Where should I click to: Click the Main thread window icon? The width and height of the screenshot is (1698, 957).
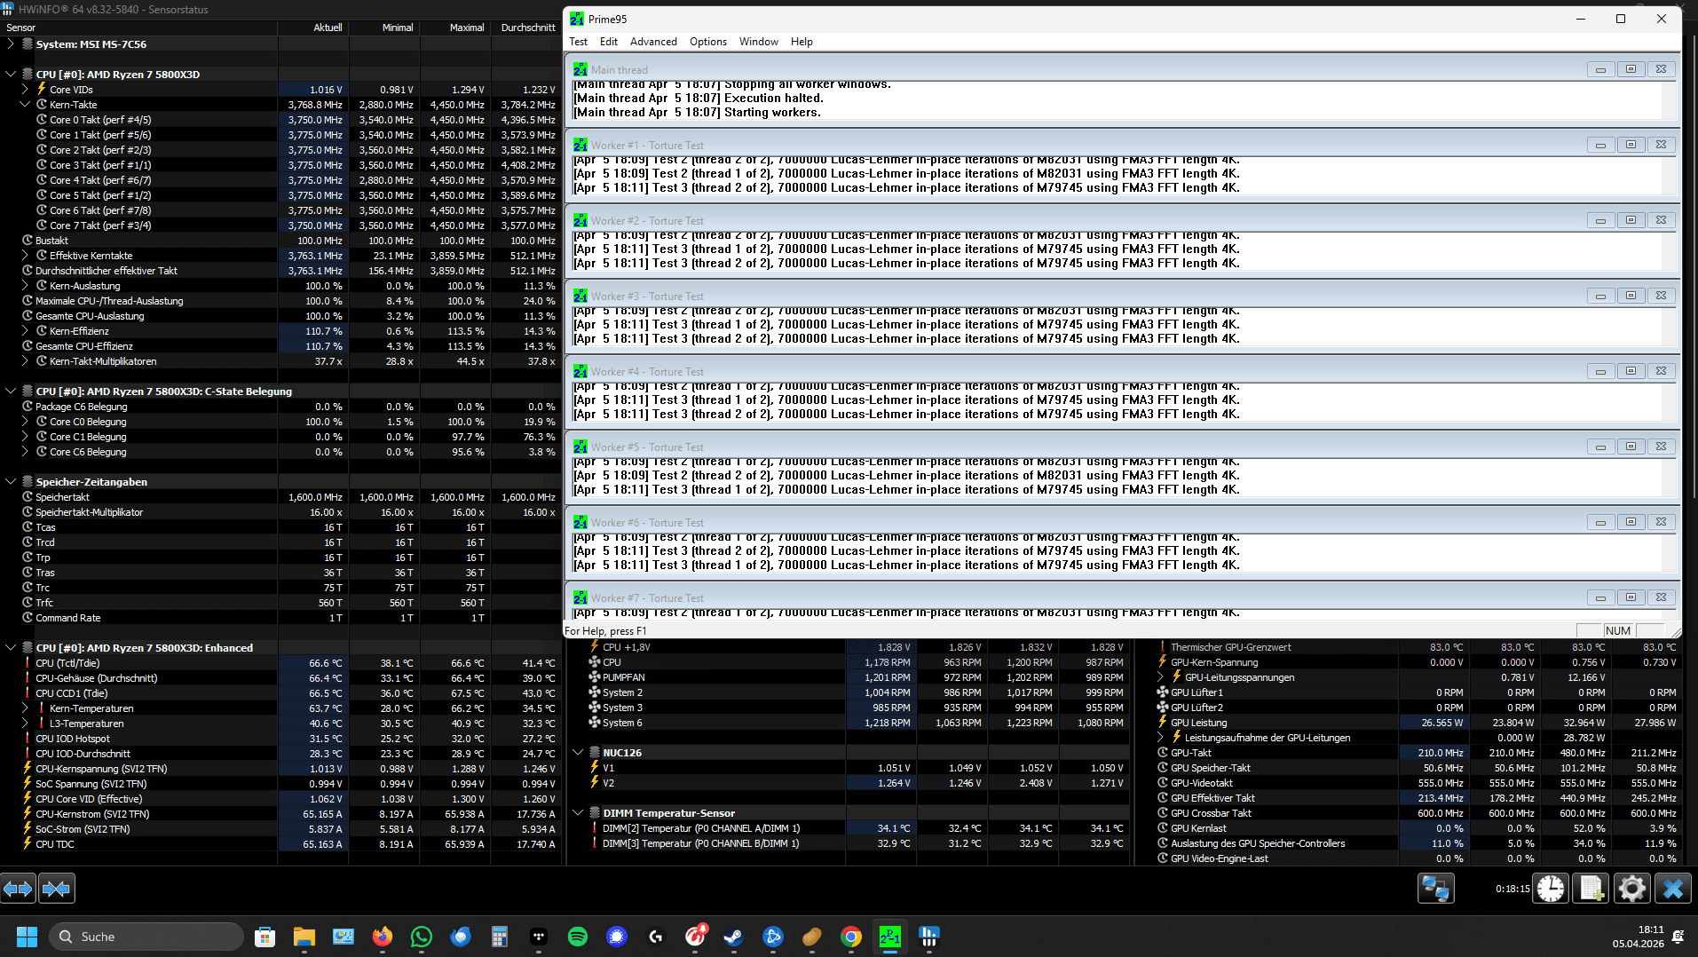[580, 69]
